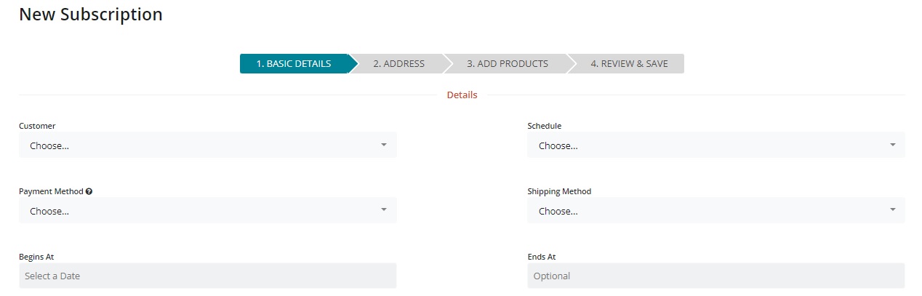Image resolution: width=922 pixels, height=296 pixels.
Task: Click the Customer field label
Action: [x=37, y=126]
